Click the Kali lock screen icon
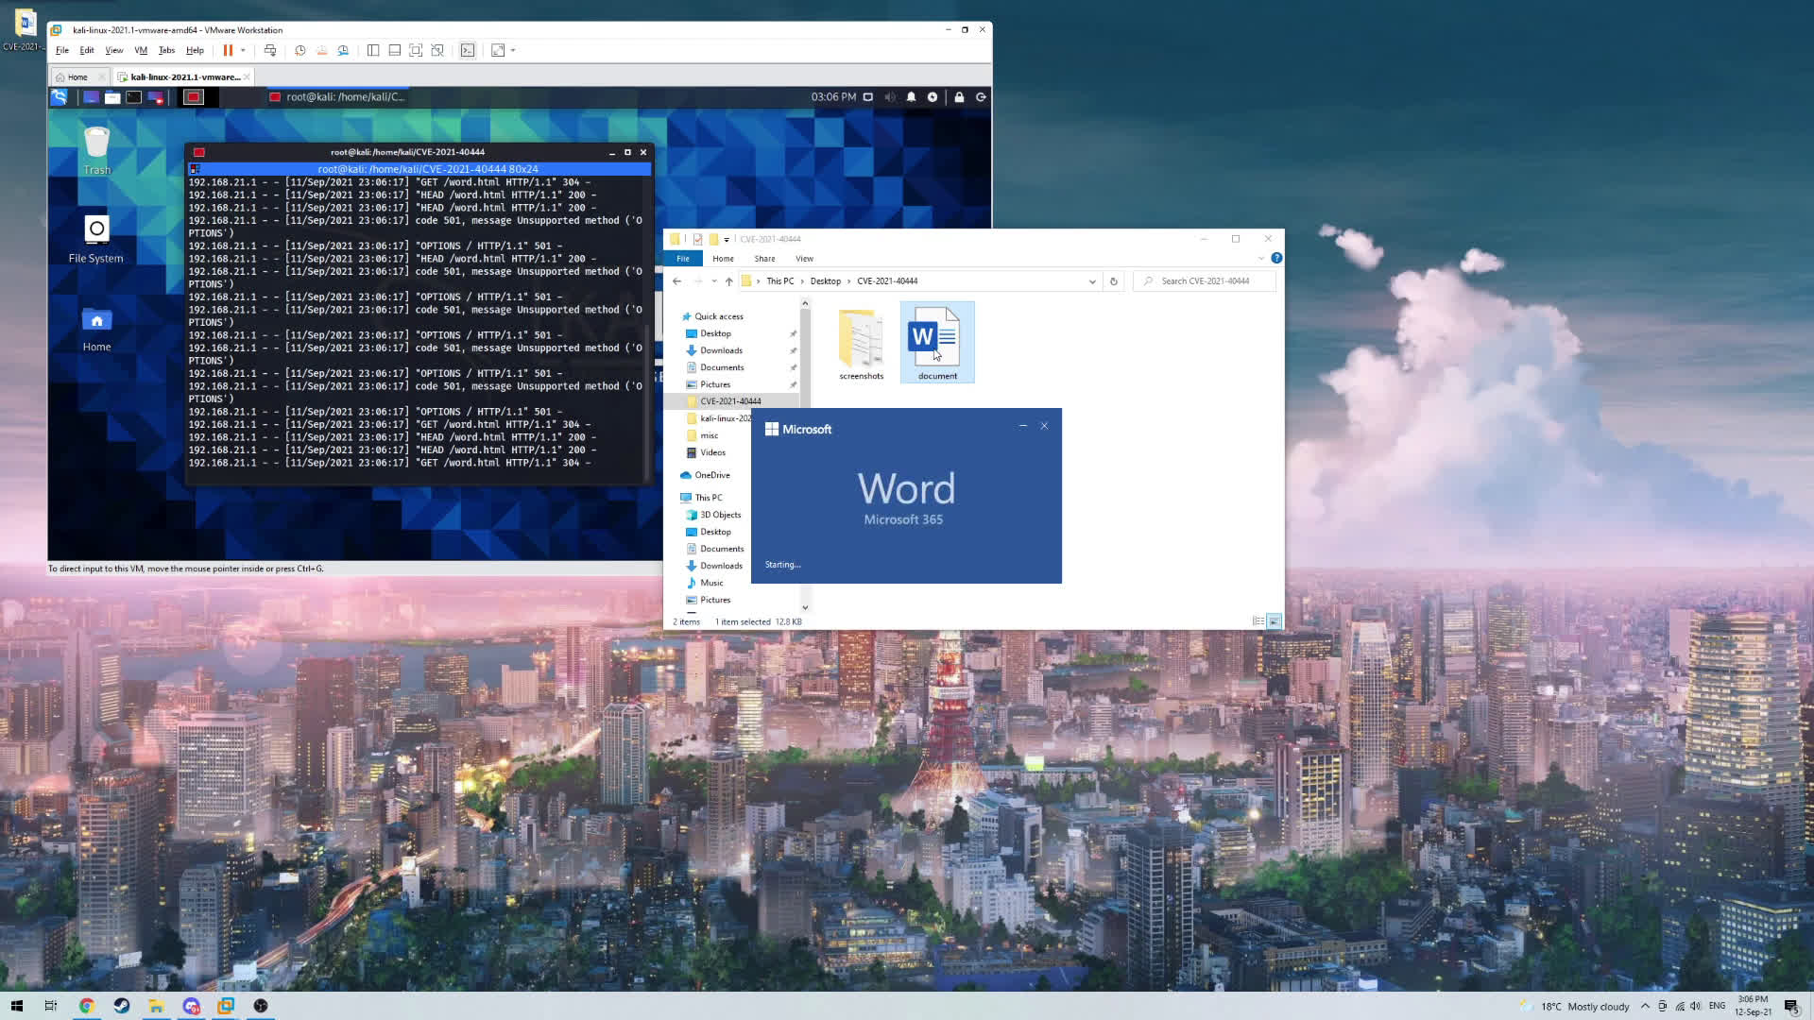This screenshot has width=1814, height=1020. [959, 97]
